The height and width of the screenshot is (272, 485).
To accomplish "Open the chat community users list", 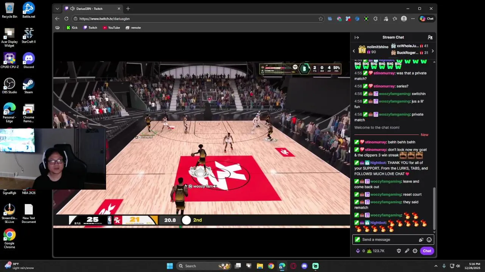I will pyautogui.click(x=430, y=37).
